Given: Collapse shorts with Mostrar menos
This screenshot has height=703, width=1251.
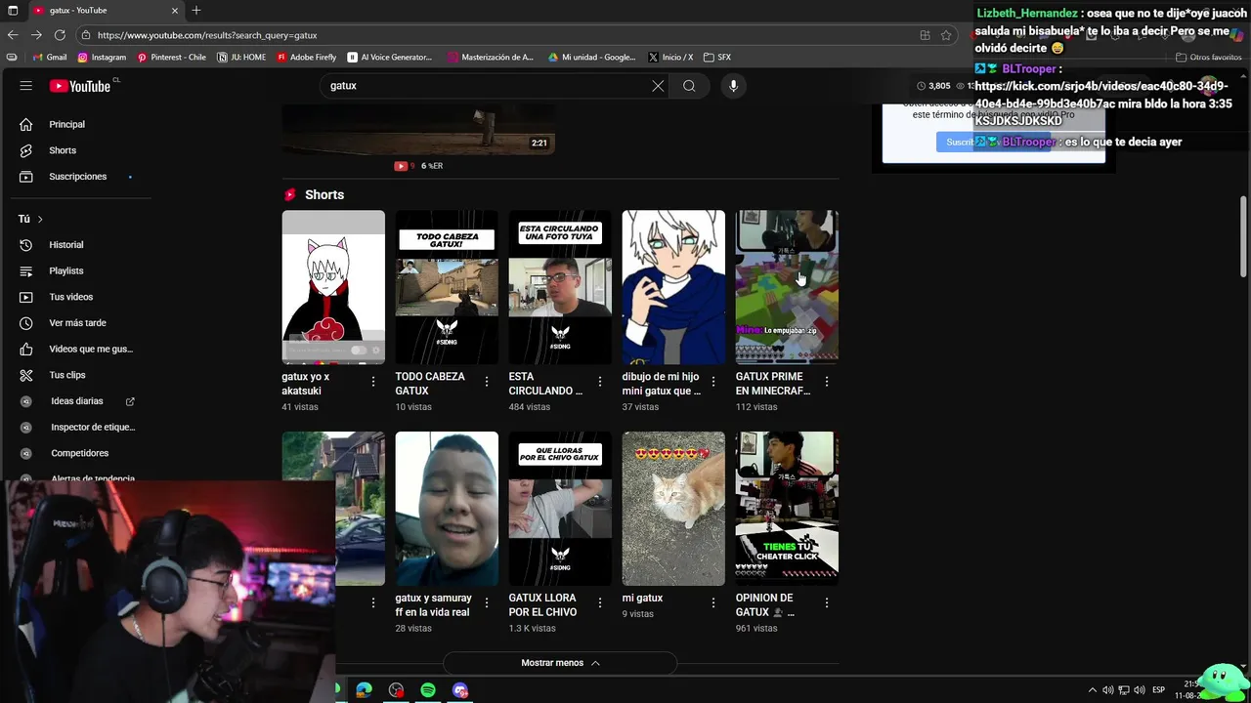Looking at the screenshot, I should pos(560,663).
